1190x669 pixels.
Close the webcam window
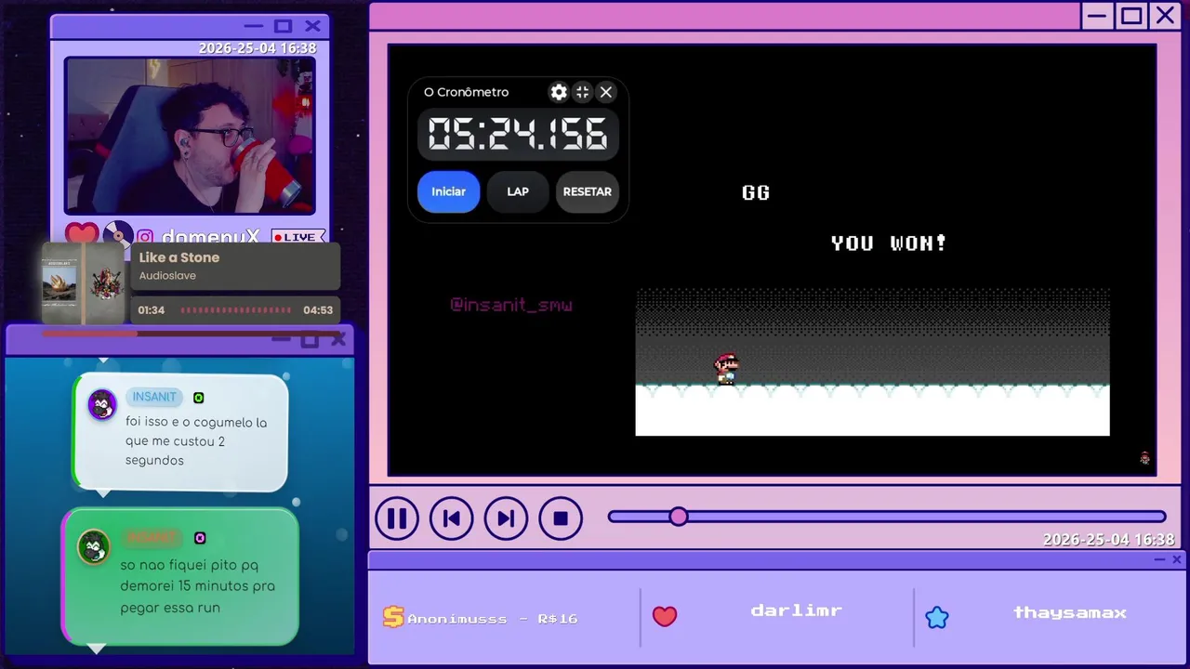[313, 26]
